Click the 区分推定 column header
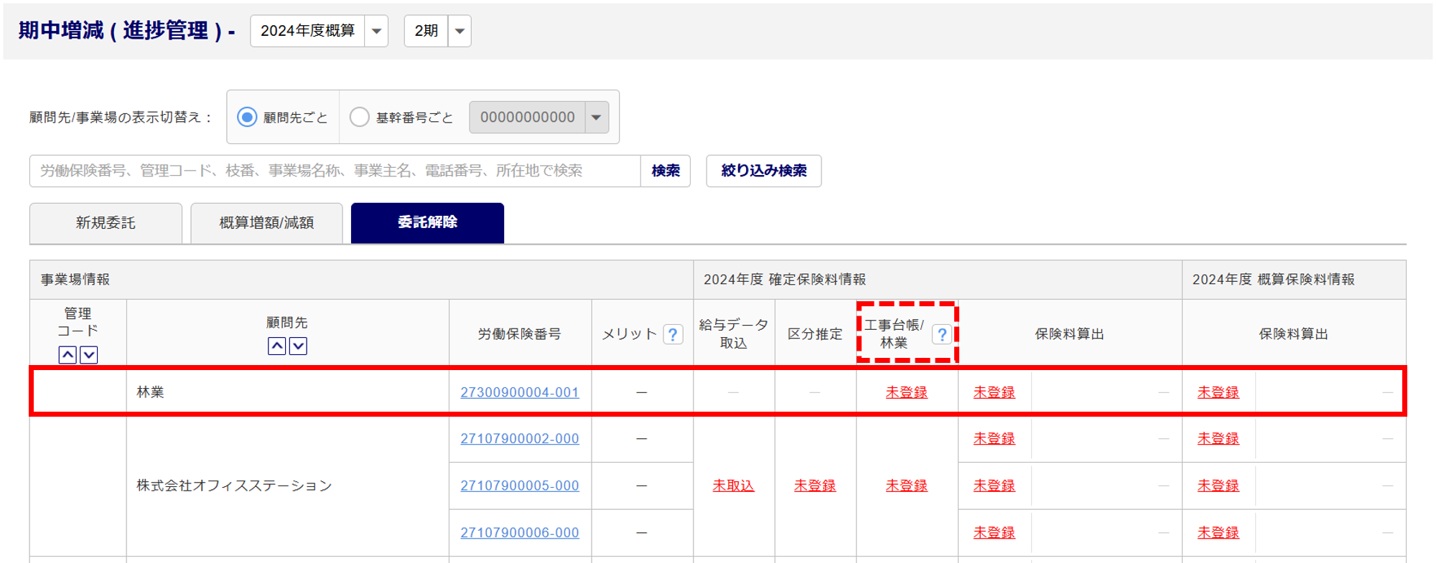The image size is (1436, 563). tap(815, 334)
